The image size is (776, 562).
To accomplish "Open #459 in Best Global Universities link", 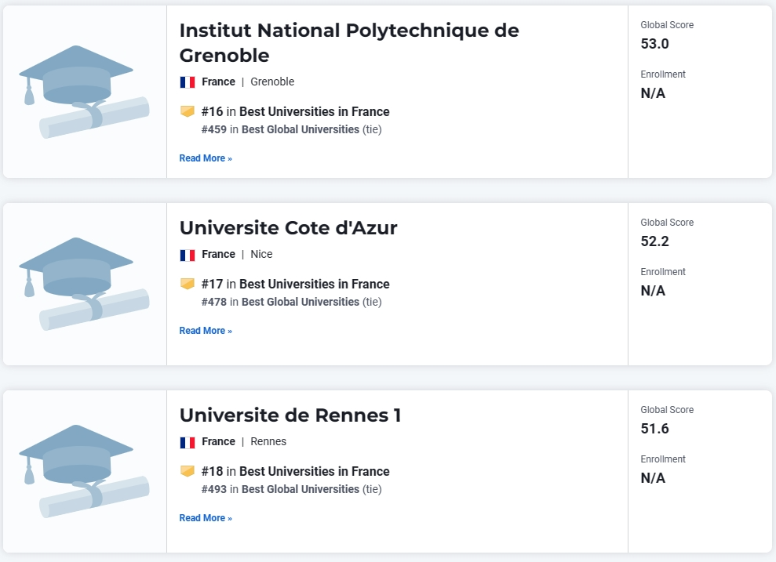I will click(x=281, y=129).
